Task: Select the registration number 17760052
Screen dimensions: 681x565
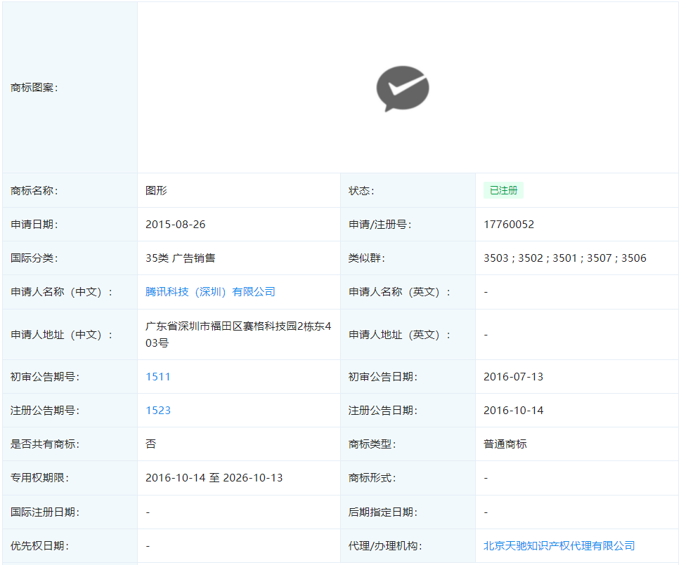Action: (509, 225)
